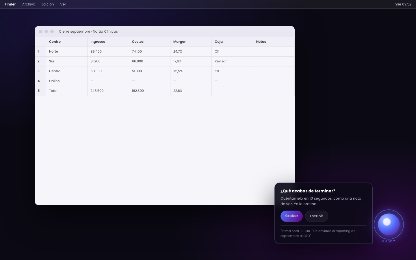Open the Edición menu
The width and height of the screenshot is (416, 260).
[x=48, y=4]
